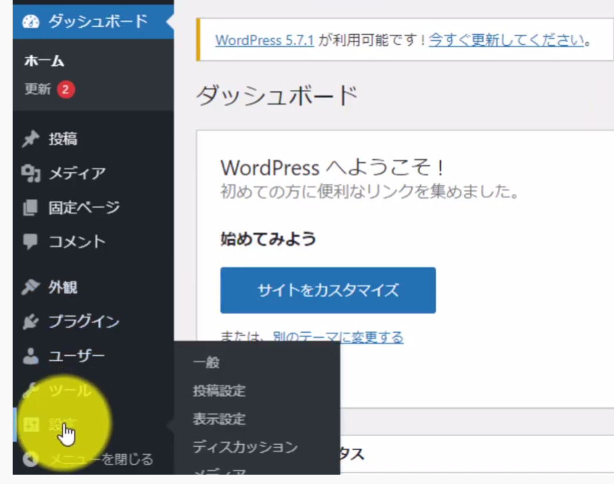
Task: Click the pushpin icon beside 投稿
Action: click(x=31, y=139)
